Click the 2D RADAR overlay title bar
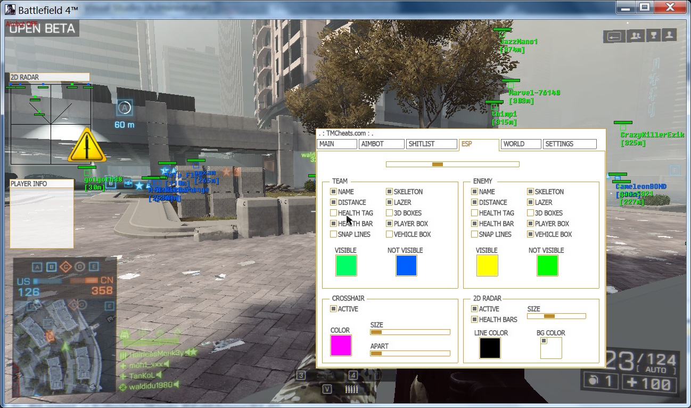 coord(50,77)
